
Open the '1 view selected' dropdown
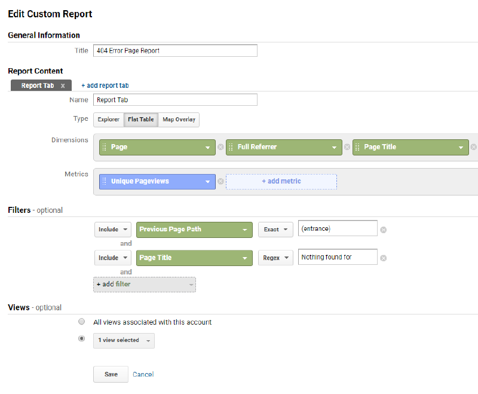(124, 341)
